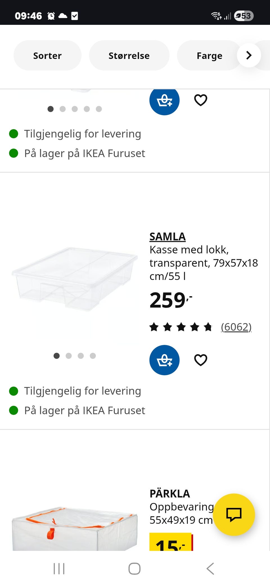
Task: Open the yellow chat support button
Action: coord(234,514)
